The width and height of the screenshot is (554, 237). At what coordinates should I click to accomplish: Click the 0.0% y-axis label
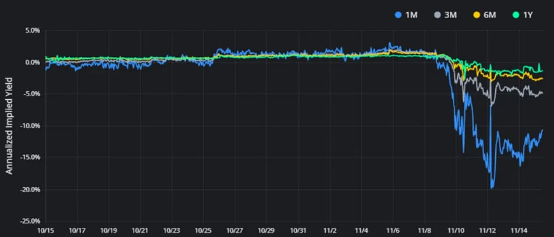click(32, 62)
